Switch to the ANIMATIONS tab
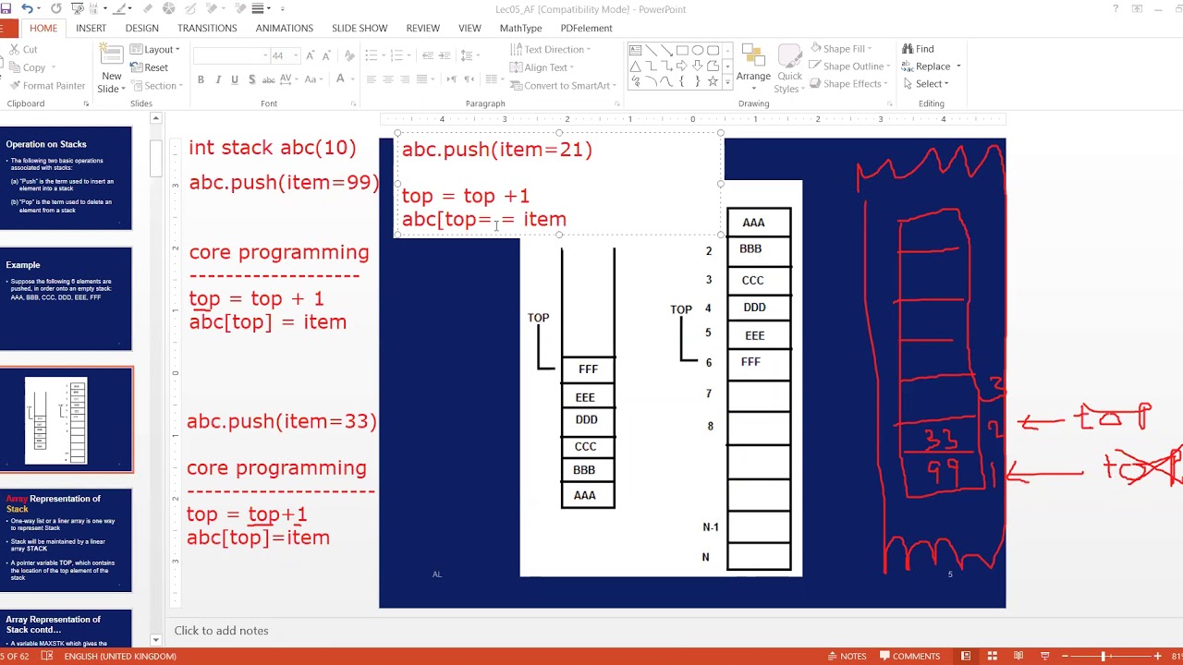The width and height of the screenshot is (1183, 665). 284,28
